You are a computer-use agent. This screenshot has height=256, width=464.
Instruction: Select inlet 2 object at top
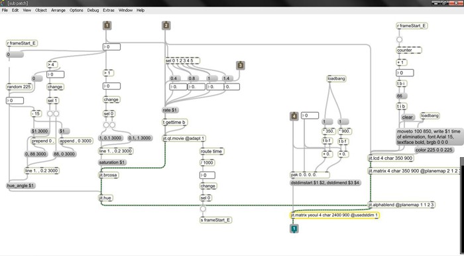point(166,26)
